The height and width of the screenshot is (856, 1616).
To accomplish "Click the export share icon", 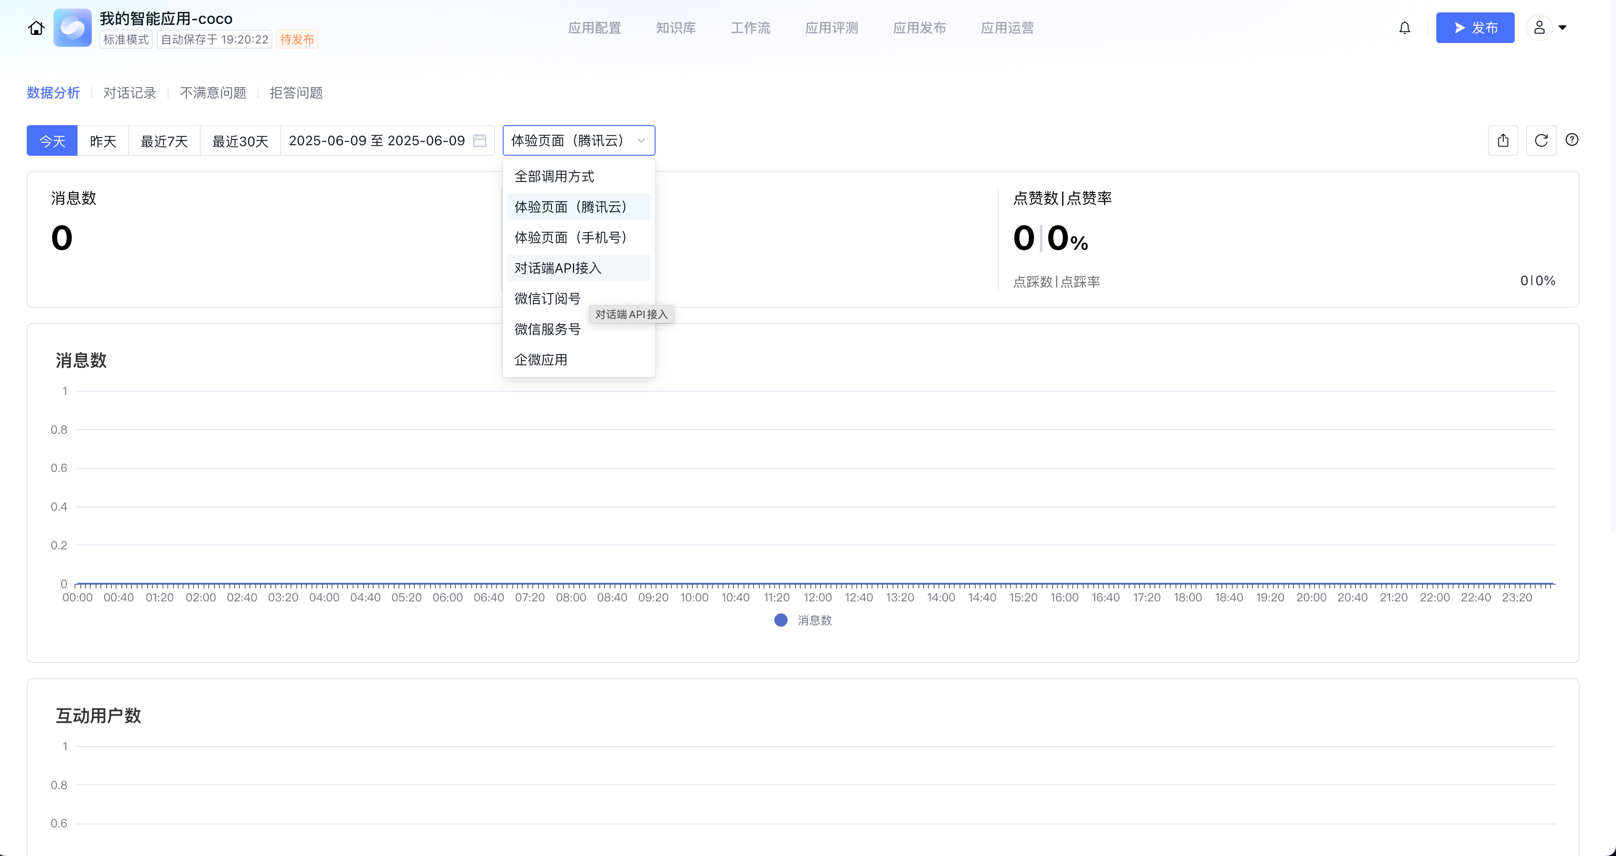I will pyautogui.click(x=1503, y=140).
